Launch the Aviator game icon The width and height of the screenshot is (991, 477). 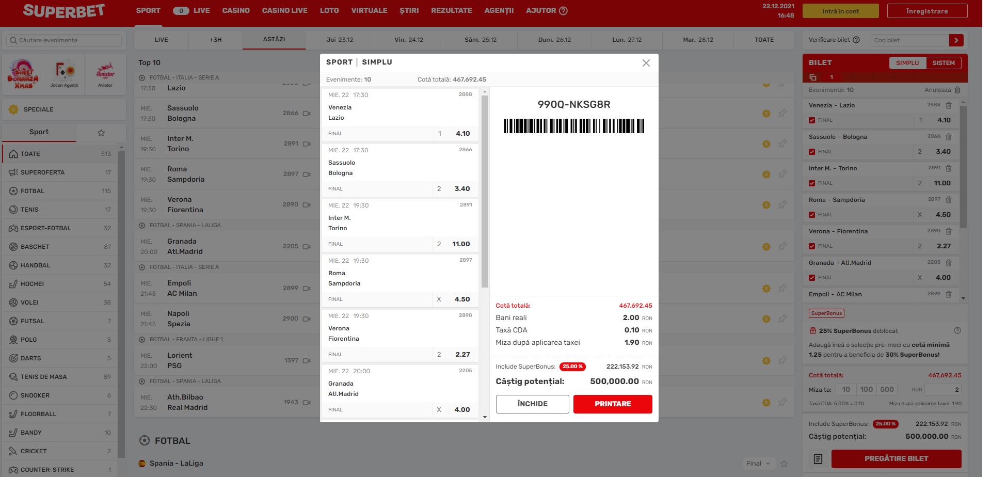pos(105,74)
